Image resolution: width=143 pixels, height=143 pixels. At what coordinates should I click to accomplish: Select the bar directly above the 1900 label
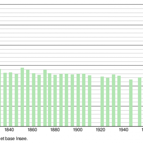(78, 100)
